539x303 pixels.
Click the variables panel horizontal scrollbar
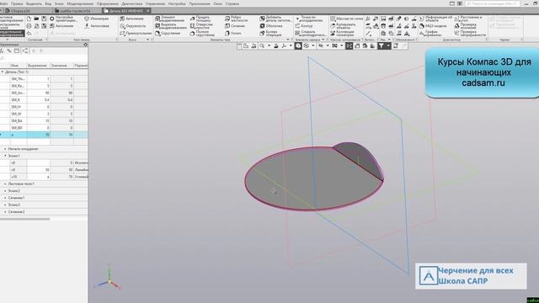24,219
